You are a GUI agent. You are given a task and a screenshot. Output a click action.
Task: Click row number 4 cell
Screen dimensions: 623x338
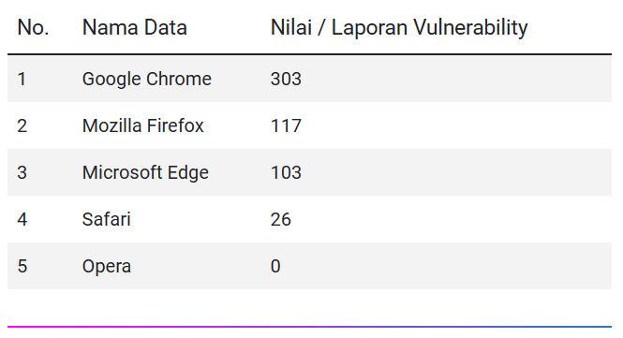tap(22, 219)
